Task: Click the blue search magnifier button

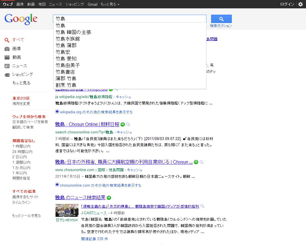Action: click(221, 19)
